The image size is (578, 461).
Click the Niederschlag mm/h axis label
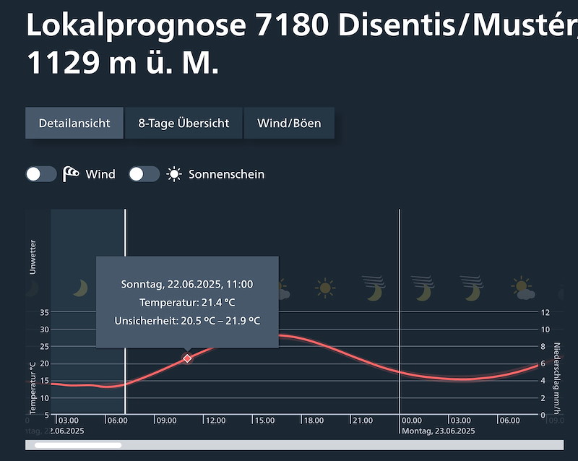[556, 378]
